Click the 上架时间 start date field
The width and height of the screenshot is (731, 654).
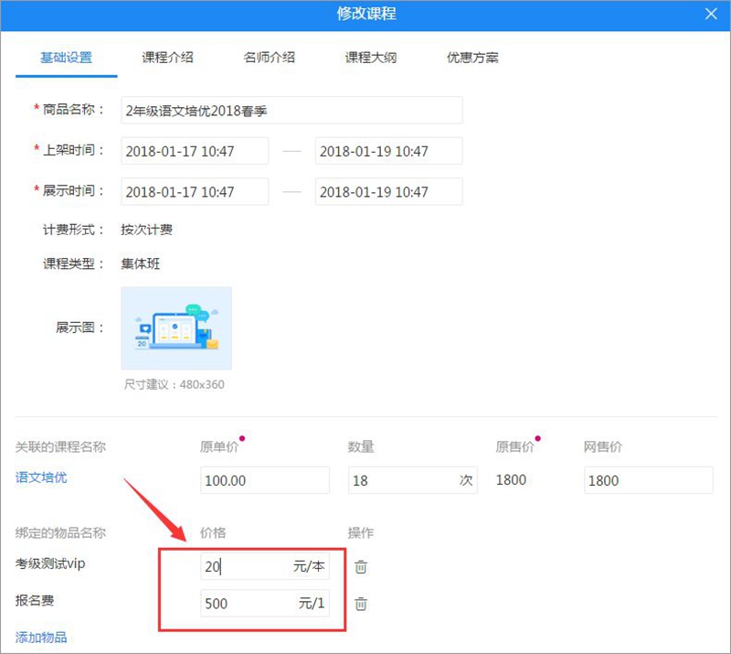195,151
